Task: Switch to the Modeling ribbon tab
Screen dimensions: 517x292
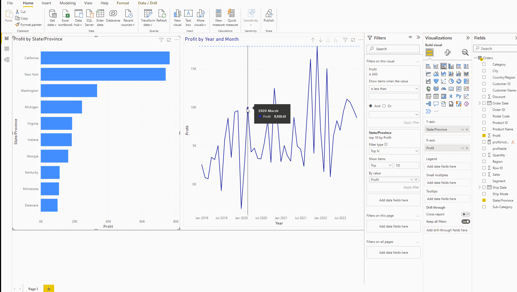Action: tap(67, 3)
